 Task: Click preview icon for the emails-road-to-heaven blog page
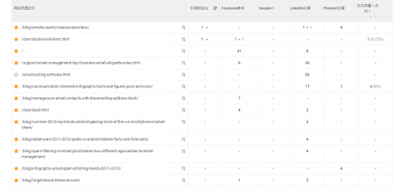coord(183,27)
